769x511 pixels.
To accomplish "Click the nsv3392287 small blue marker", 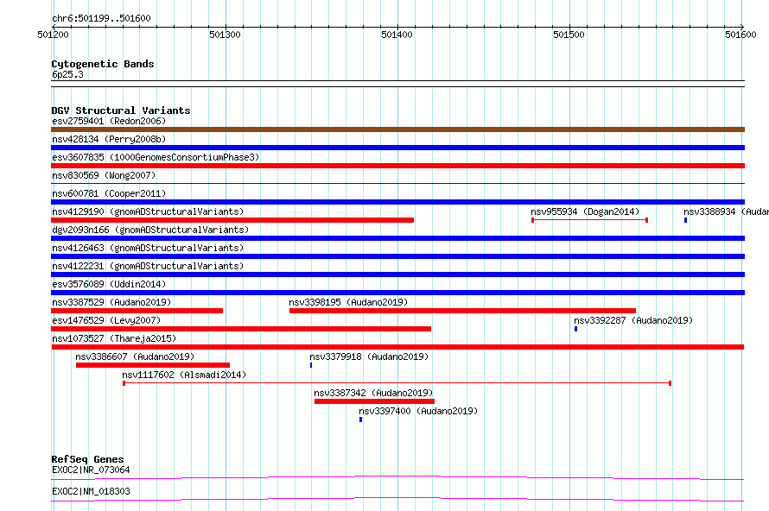I will [x=575, y=329].
